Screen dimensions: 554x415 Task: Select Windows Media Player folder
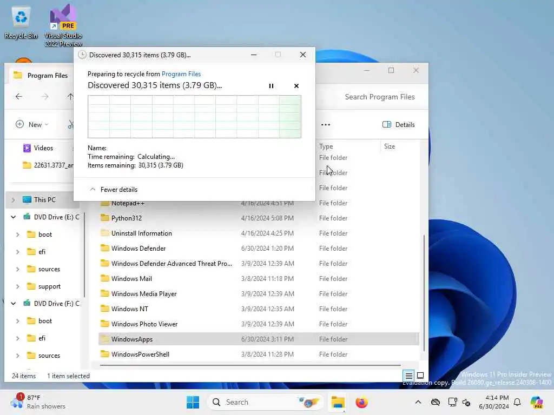(259, 294)
